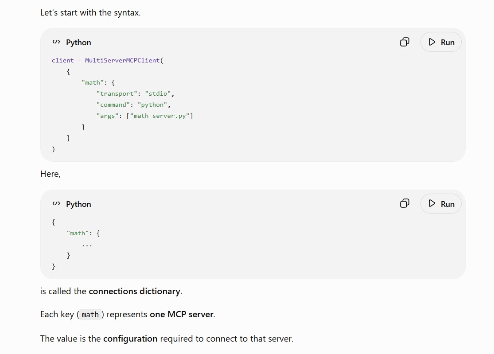This screenshot has width=494, height=354.
Task: Click the ellipsis line in second code block
Action: pyautogui.click(x=87, y=245)
